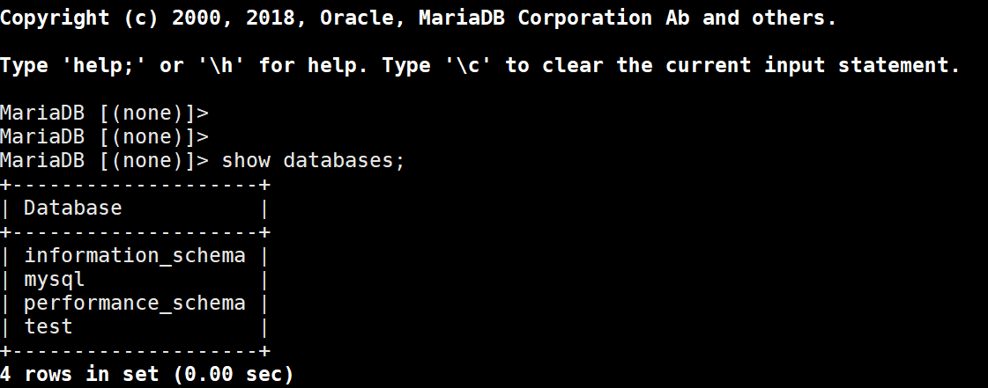Select the information_schema database row
The width and height of the screenshot is (988, 388).
pos(135,255)
